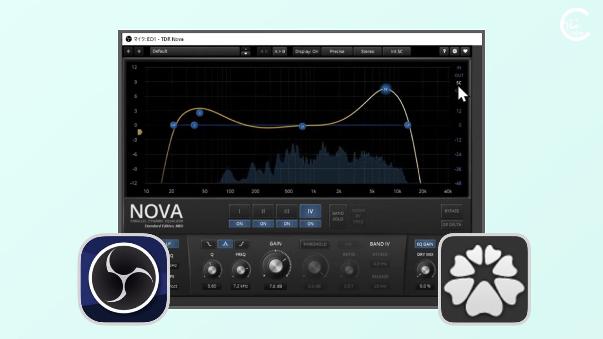
Task: Select the high shelf filter icon
Action: [241, 244]
